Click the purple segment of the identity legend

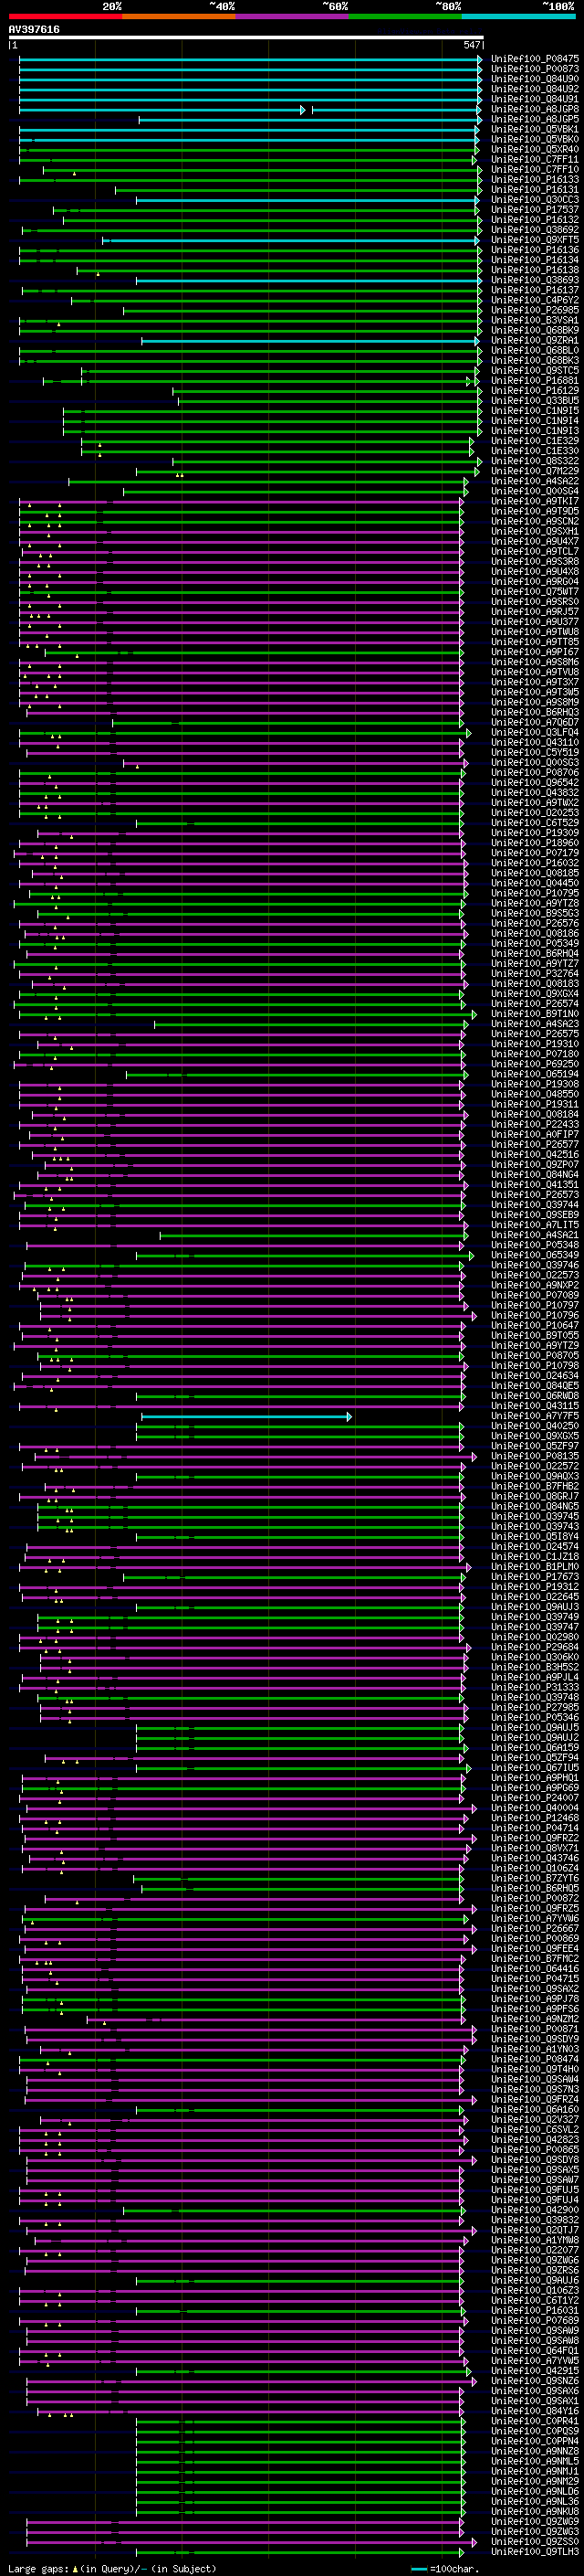291,16
